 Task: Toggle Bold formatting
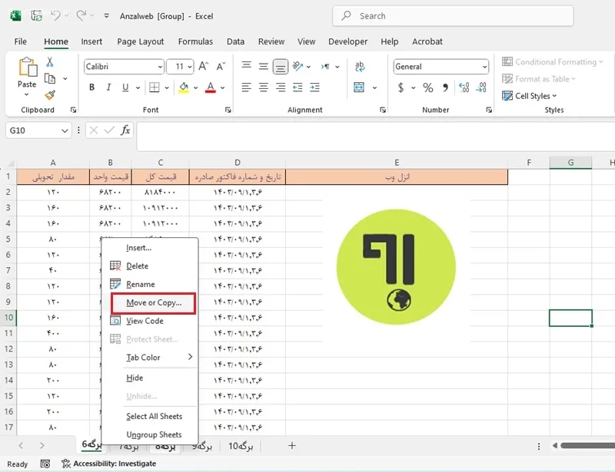tap(91, 87)
